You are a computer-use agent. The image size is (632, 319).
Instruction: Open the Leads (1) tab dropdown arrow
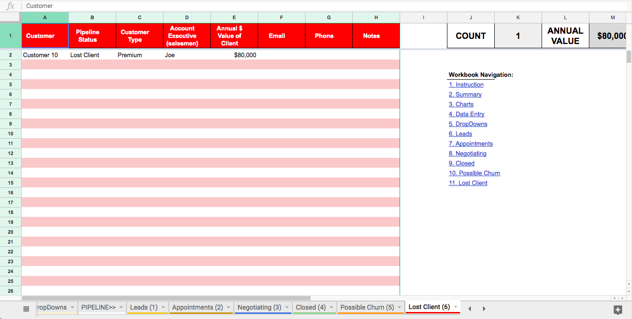[163, 308]
